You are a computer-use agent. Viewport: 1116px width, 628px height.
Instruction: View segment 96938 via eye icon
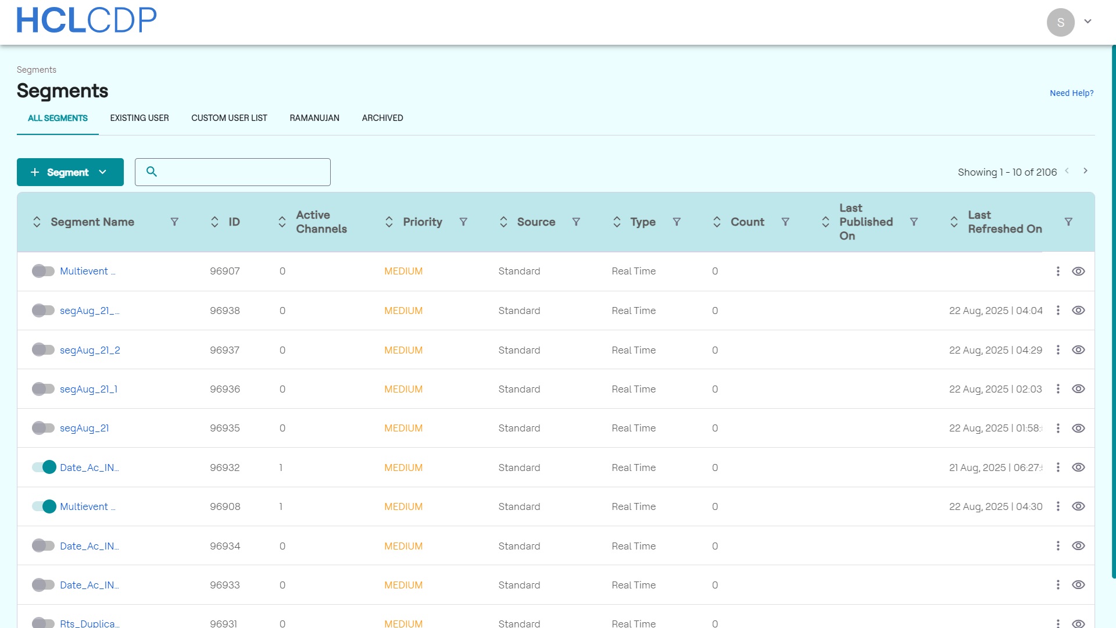pos(1078,311)
